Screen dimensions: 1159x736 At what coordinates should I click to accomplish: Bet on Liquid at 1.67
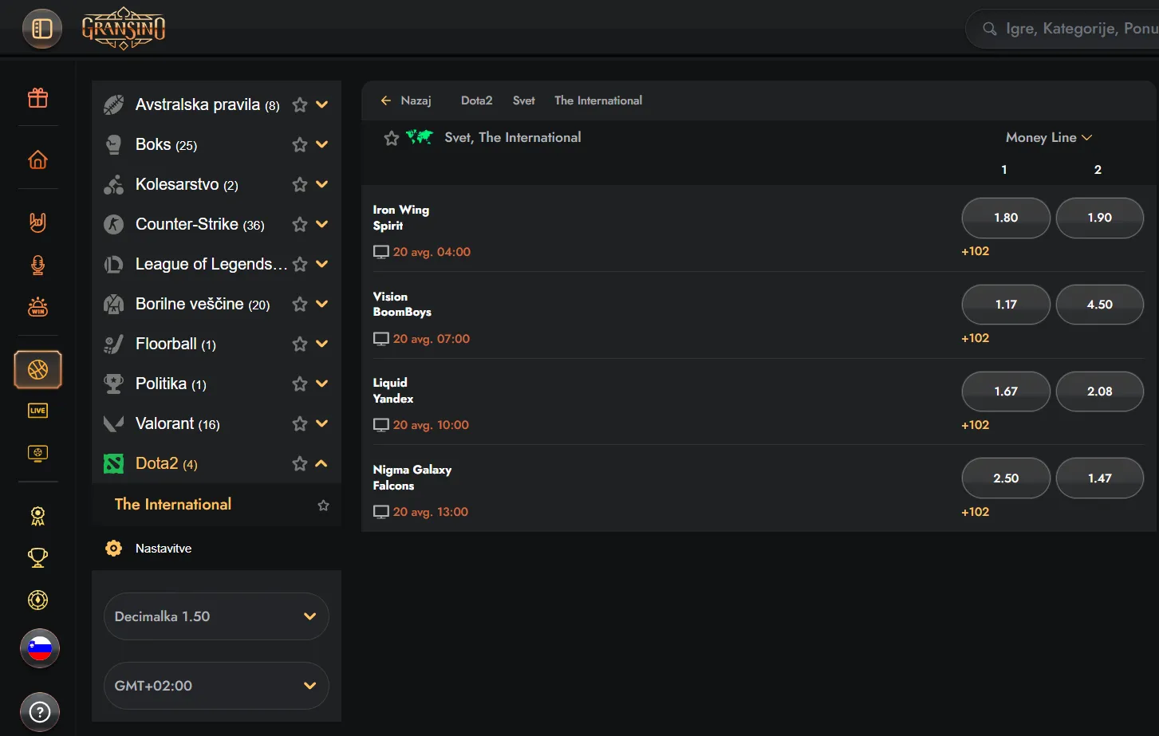[x=1006, y=392]
